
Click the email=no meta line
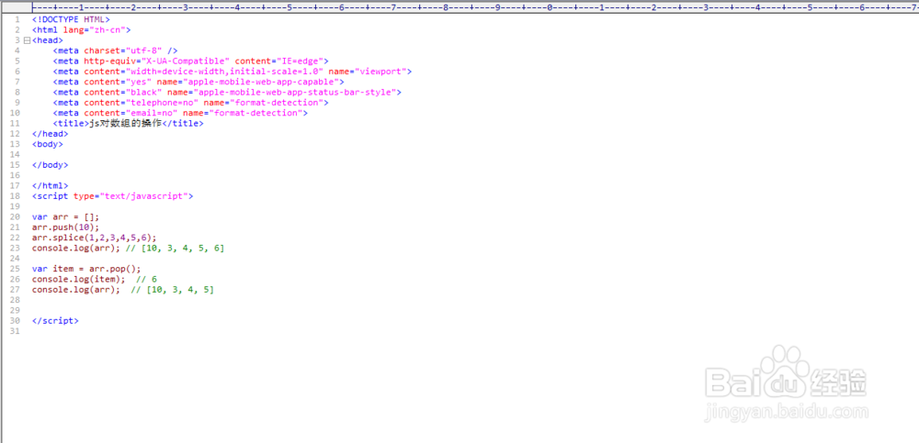tap(180, 113)
